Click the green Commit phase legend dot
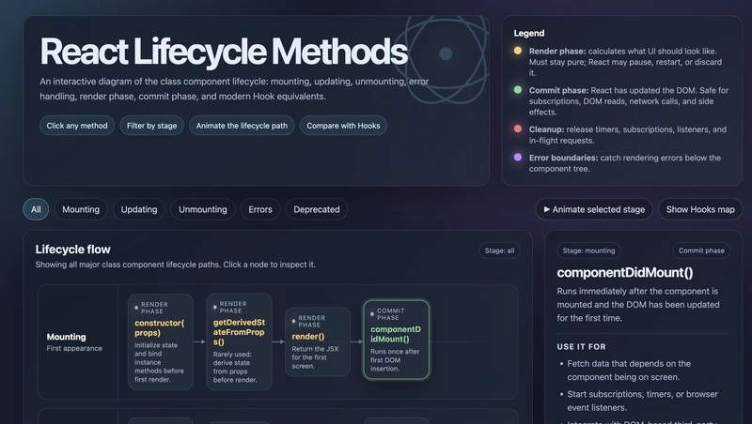The width and height of the screenshot is (752, 424). click(x=518, y=89)
